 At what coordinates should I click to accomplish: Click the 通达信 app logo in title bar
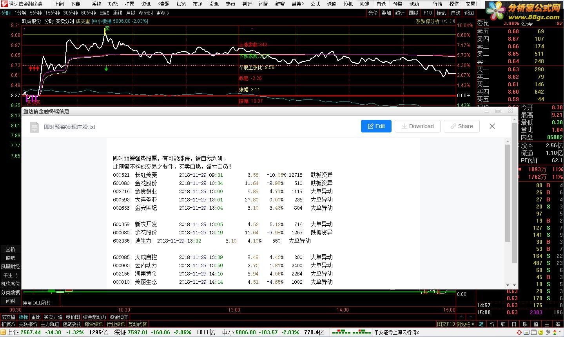(x=4, y=4)
